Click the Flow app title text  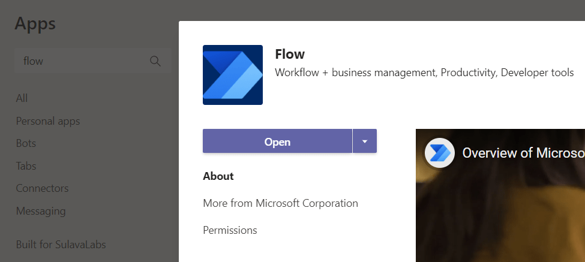point(290,54)
